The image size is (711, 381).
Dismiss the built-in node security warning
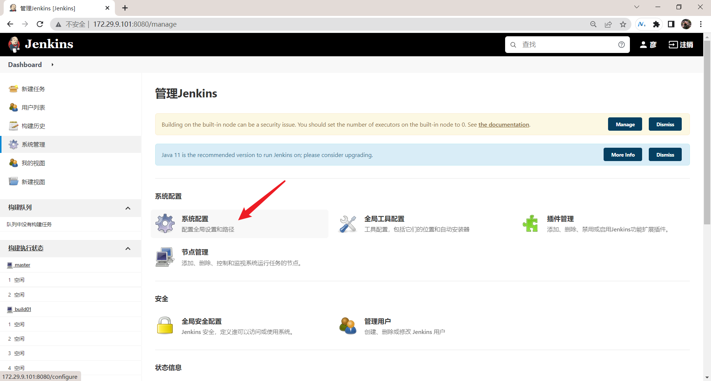(665, 124)
